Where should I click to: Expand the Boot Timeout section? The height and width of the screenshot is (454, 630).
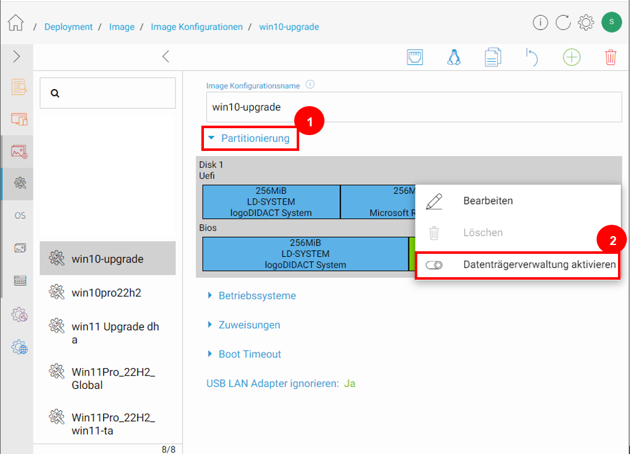pos(244,354)
